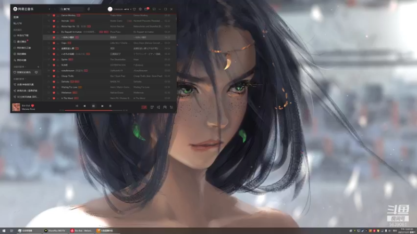Open Private FM in sidebar
The height and width of the screenshot is (234, 417).
(18, 23)
